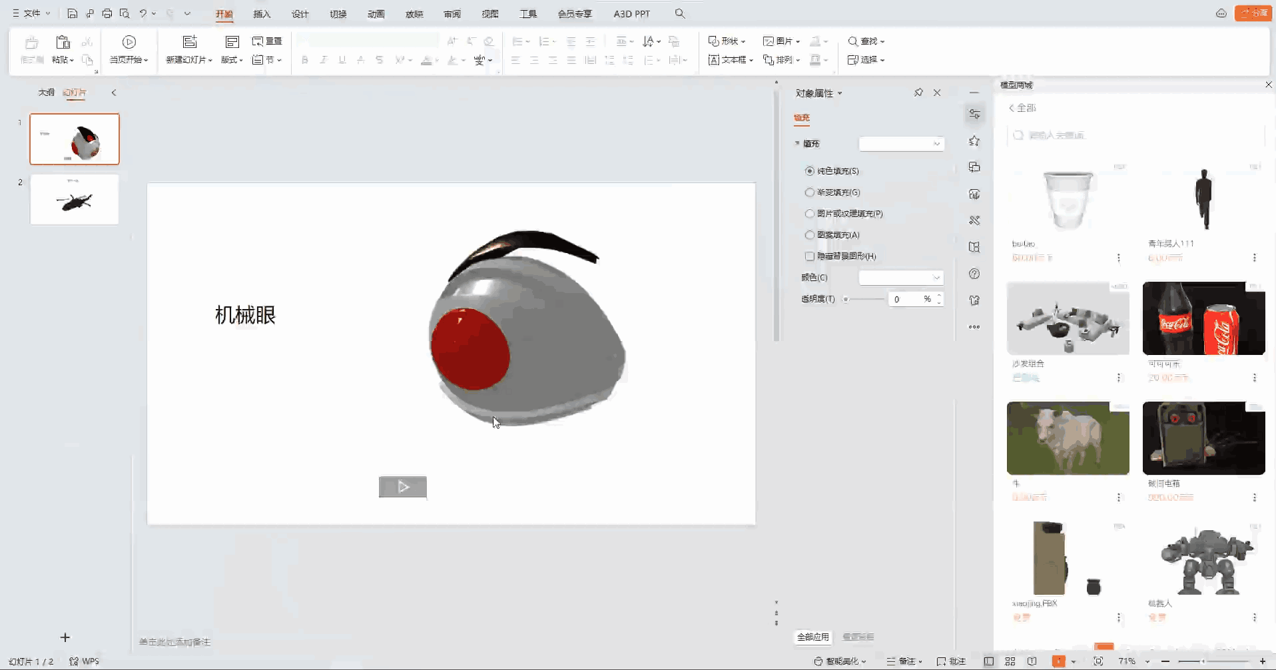Viewport: 1276px width, 670px height.
Task: Pin the Object Properties panel
Action: [918, 93]
